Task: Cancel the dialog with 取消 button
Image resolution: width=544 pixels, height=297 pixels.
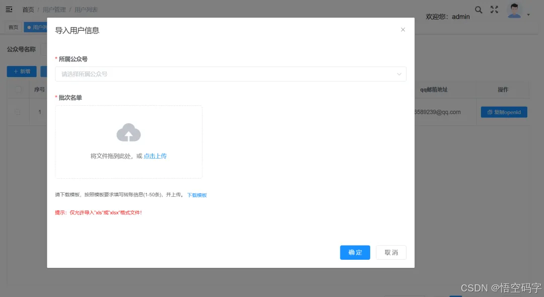Action: coord(391,252)
